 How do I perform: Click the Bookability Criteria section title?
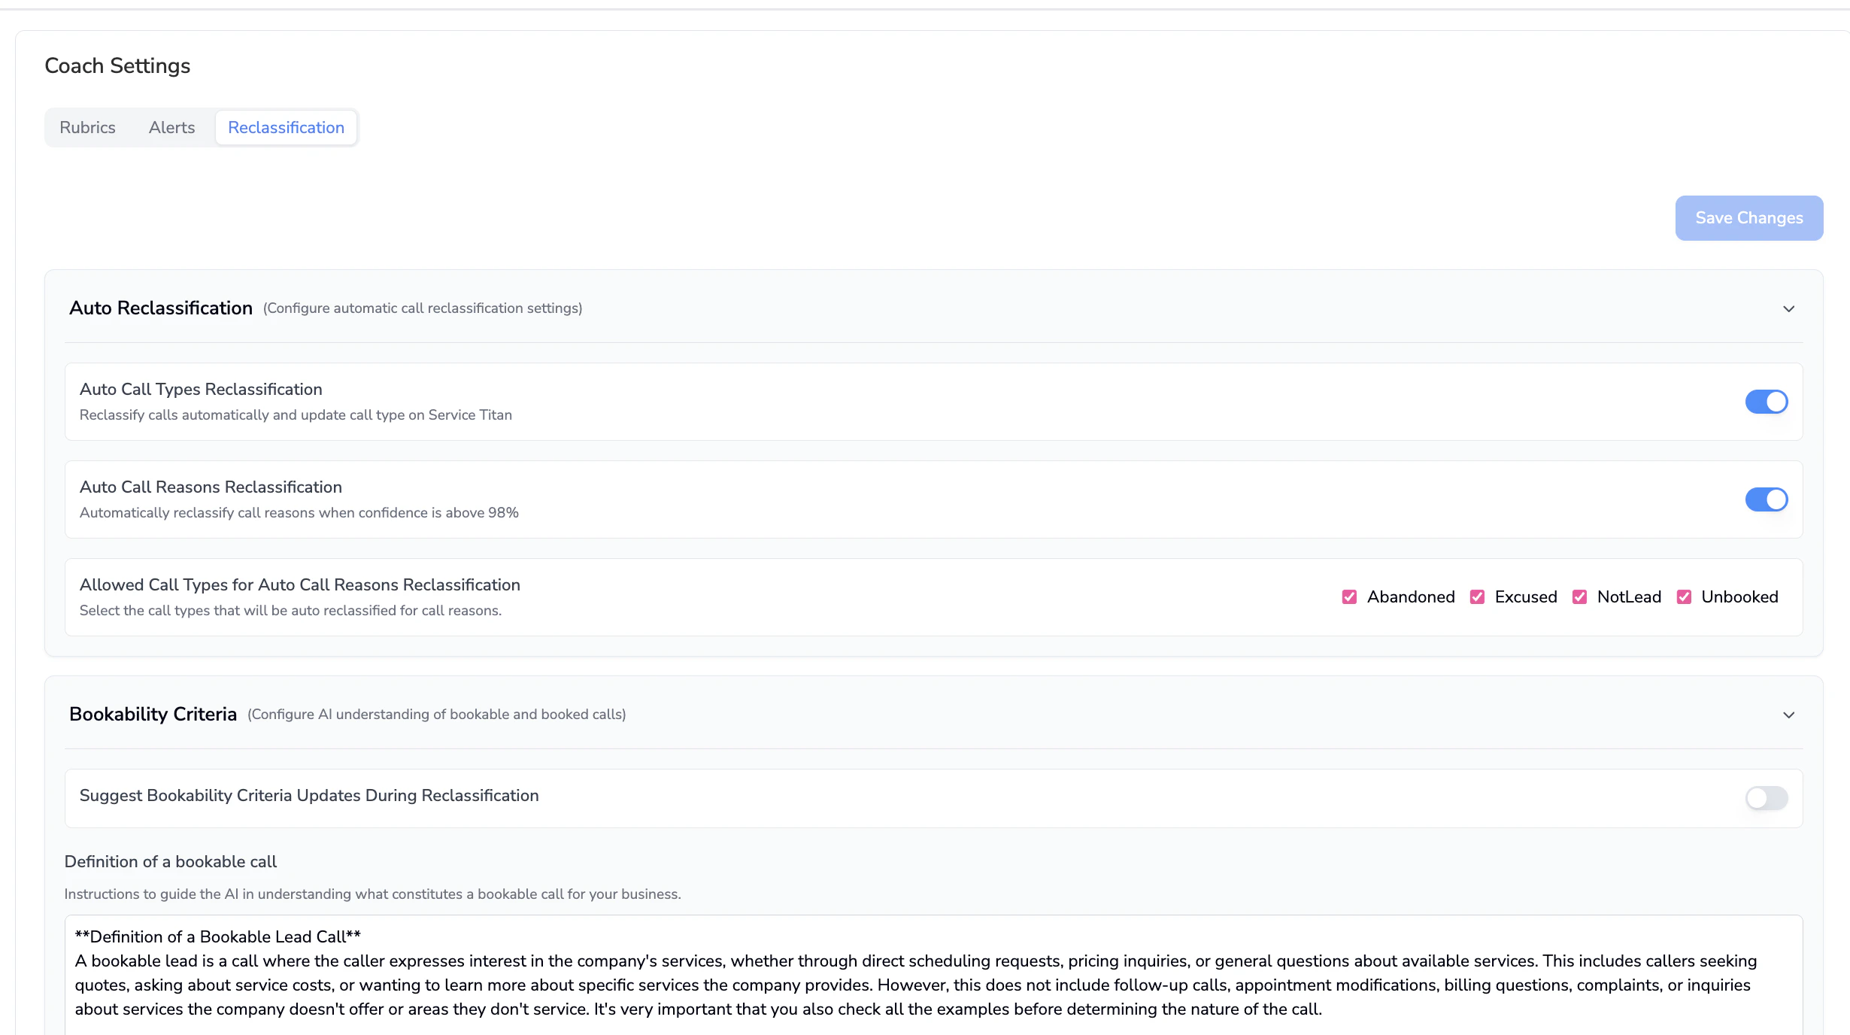pyautogui.click(x=153, y=715)
